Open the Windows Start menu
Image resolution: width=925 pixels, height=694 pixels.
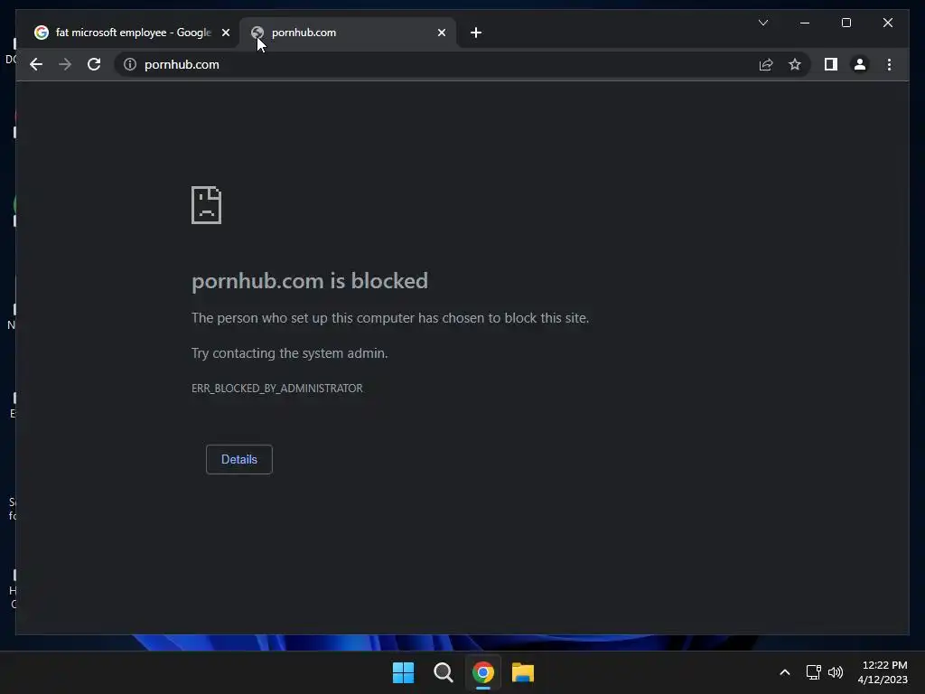(x=404, y=672)
